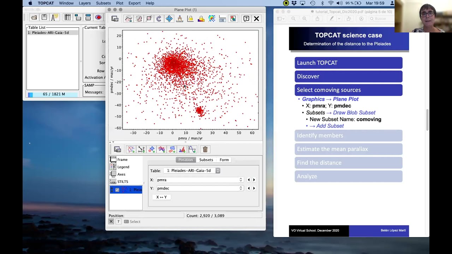
Task: Add a histogram layer control
Action: pyautogui.click(x=182, y=150)
